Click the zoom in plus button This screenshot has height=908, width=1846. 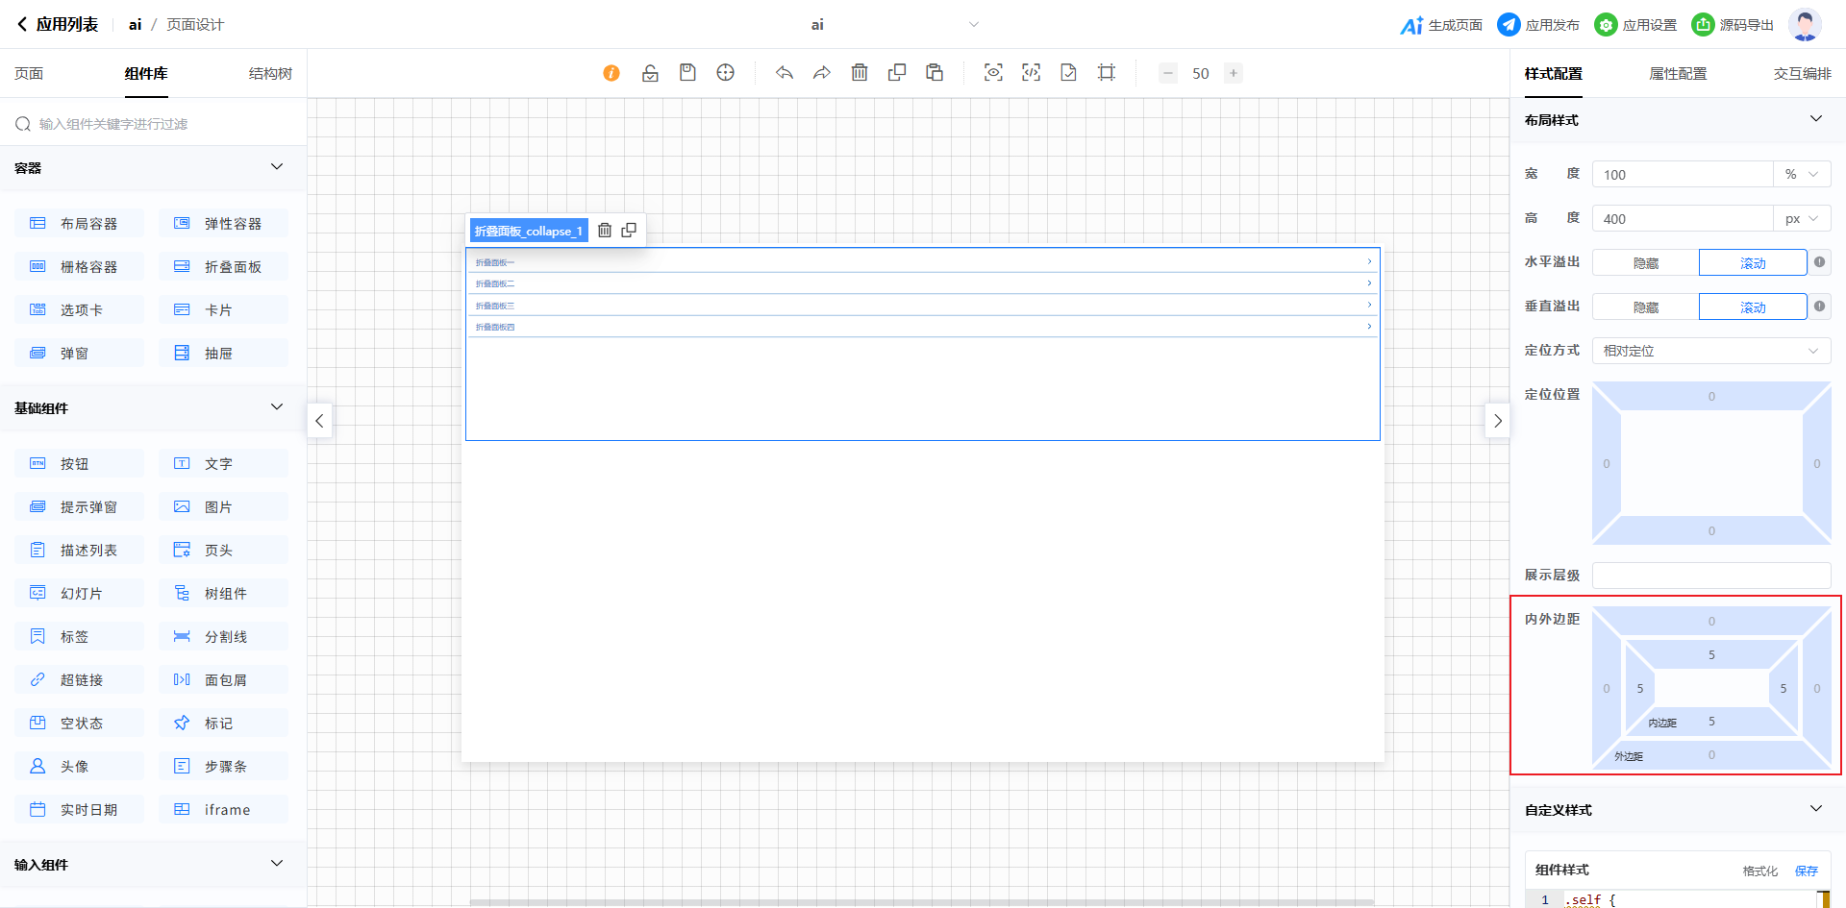(x=1234, y=73)
